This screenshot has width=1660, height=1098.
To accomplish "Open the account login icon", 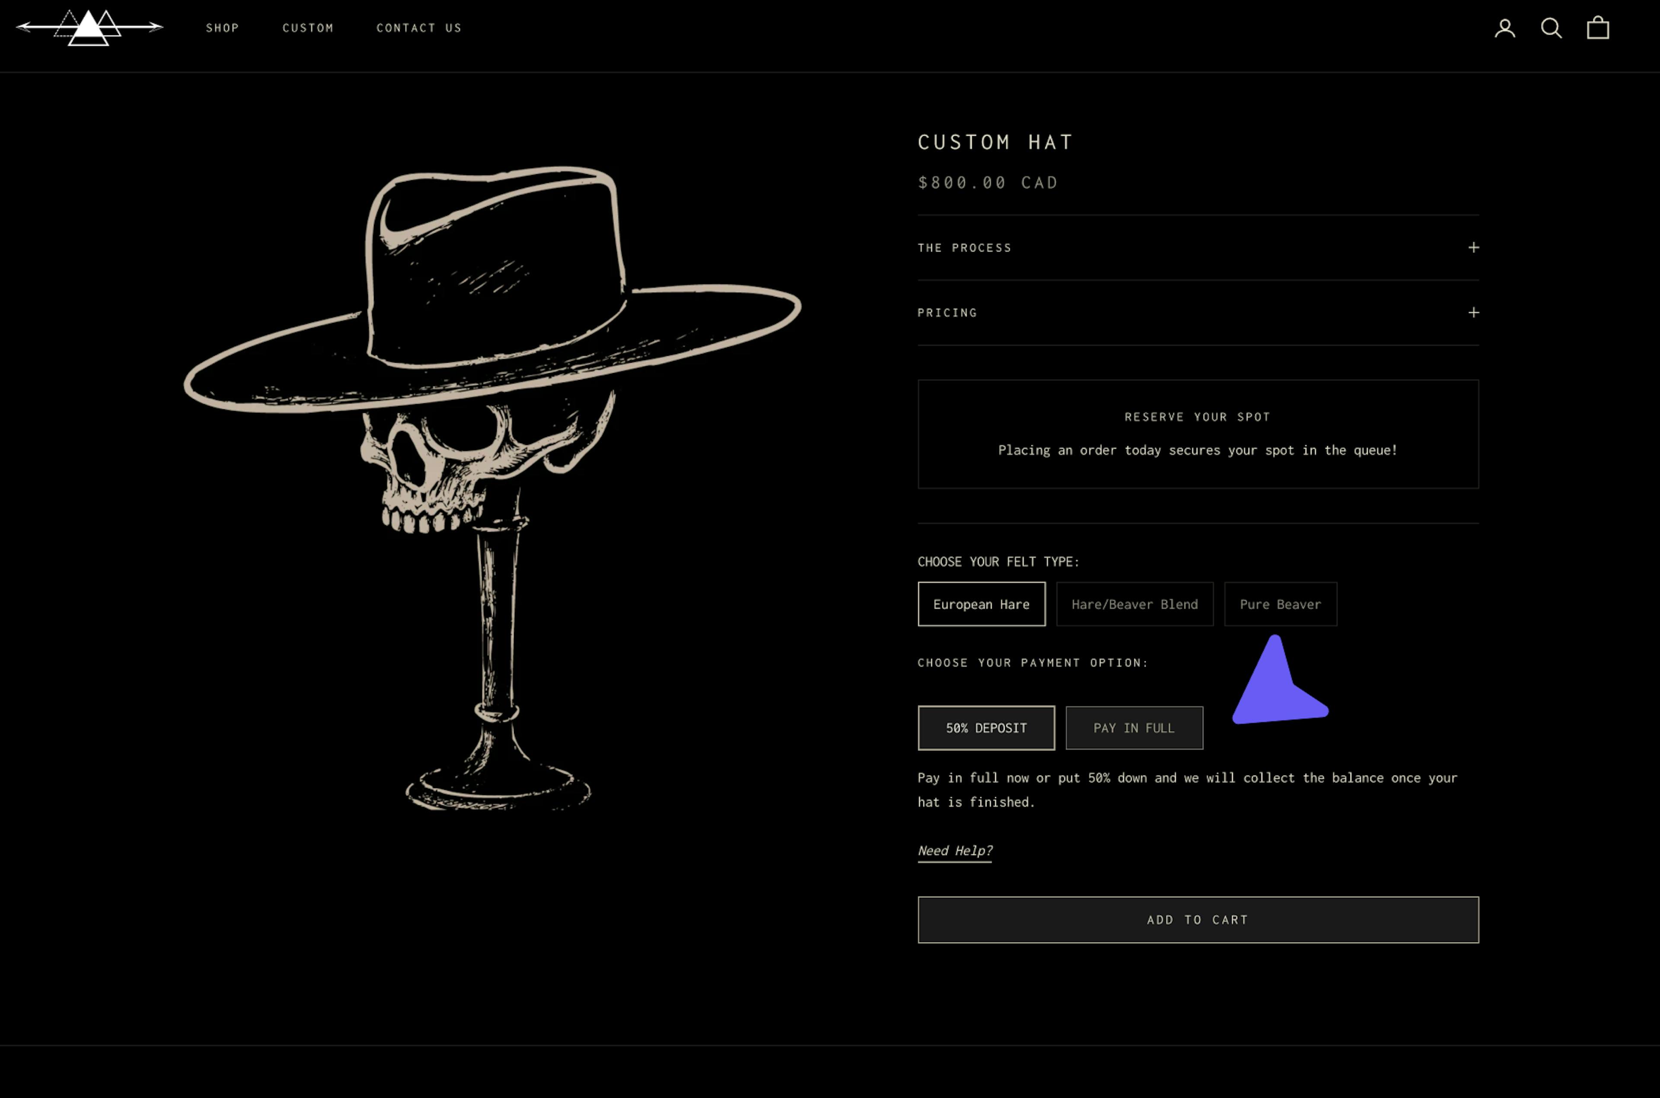I will tap(1504, 28).
